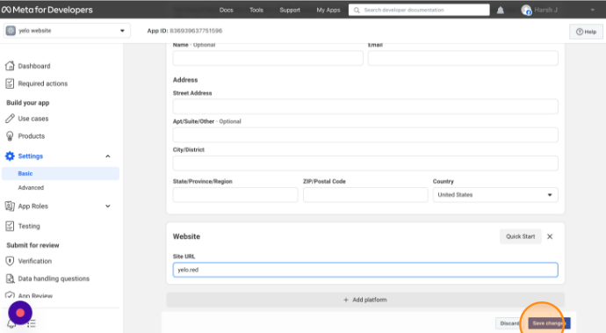
Task: Click the red record button
Action: point(20,313)
